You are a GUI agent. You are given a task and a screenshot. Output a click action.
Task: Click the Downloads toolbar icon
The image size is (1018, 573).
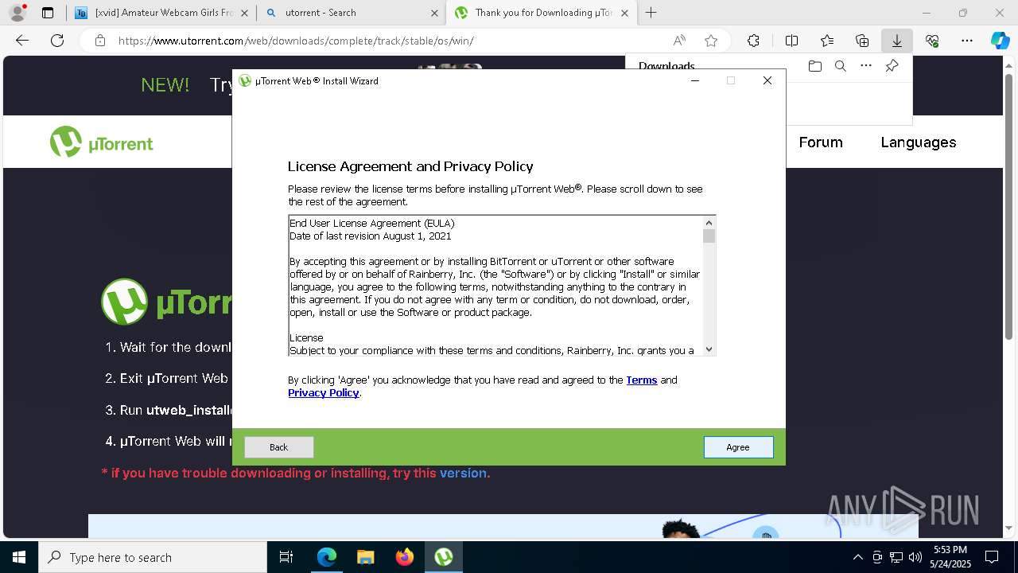click(x=897, y=41)
